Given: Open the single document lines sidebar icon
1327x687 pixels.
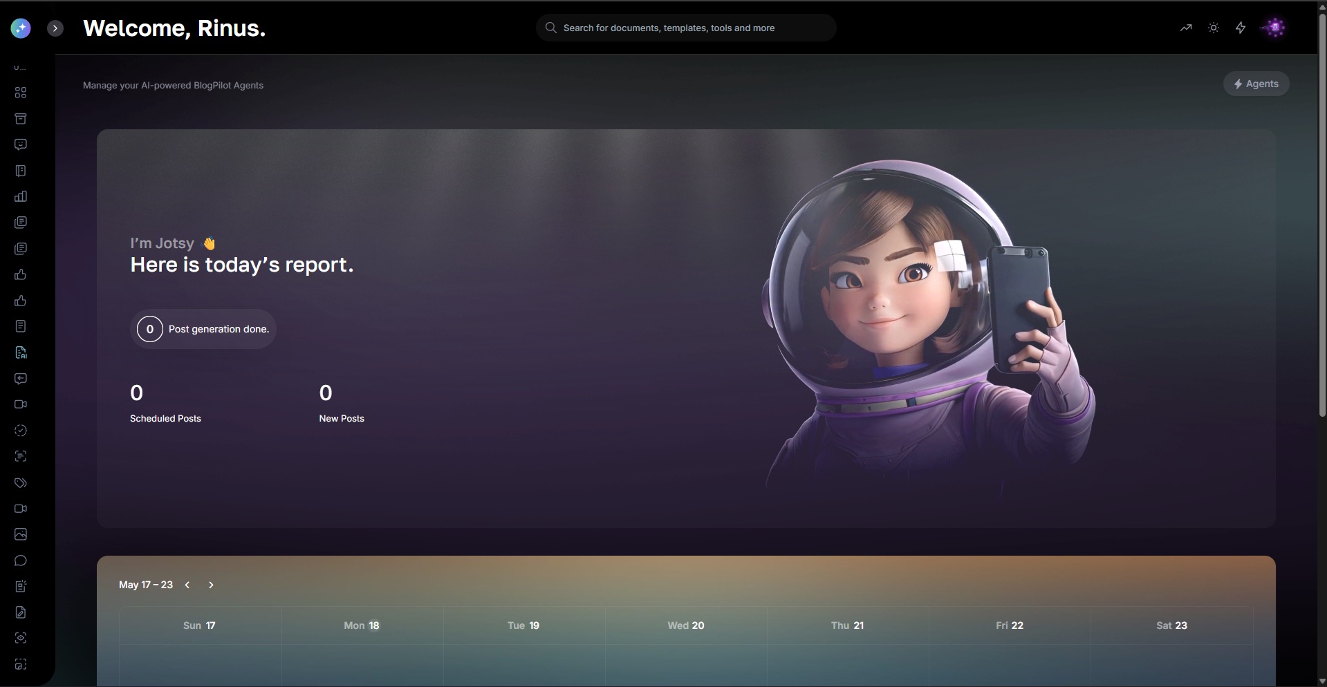Looking at the screenshot, I should [21, 326].
